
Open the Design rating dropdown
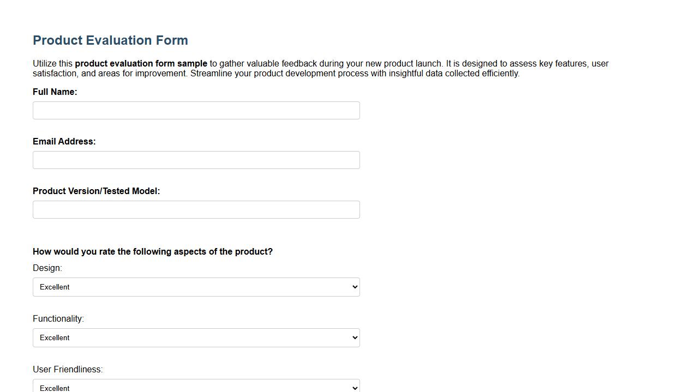coord(196,287)
